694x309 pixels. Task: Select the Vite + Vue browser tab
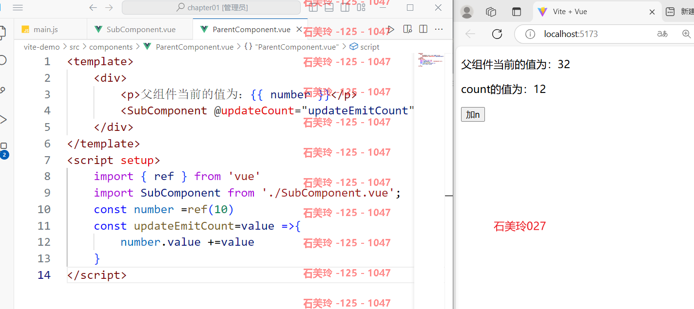pos(597,12)
